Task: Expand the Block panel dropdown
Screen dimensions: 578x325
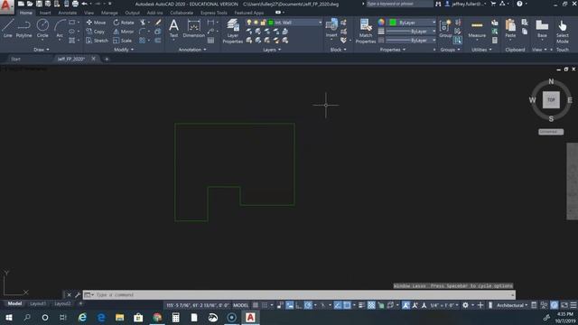Action: 338,50
